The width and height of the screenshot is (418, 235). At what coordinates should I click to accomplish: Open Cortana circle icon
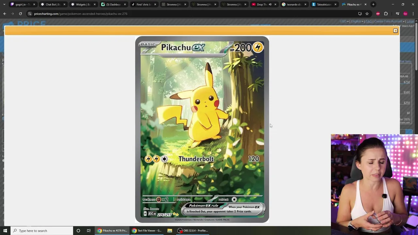click(x=78, y=231)
